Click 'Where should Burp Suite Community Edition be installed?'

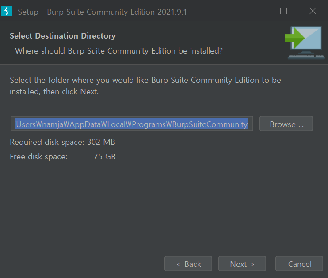click(x=119, y=51)
